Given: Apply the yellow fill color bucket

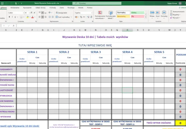Looking at the screenshot, I should (28, 17).
